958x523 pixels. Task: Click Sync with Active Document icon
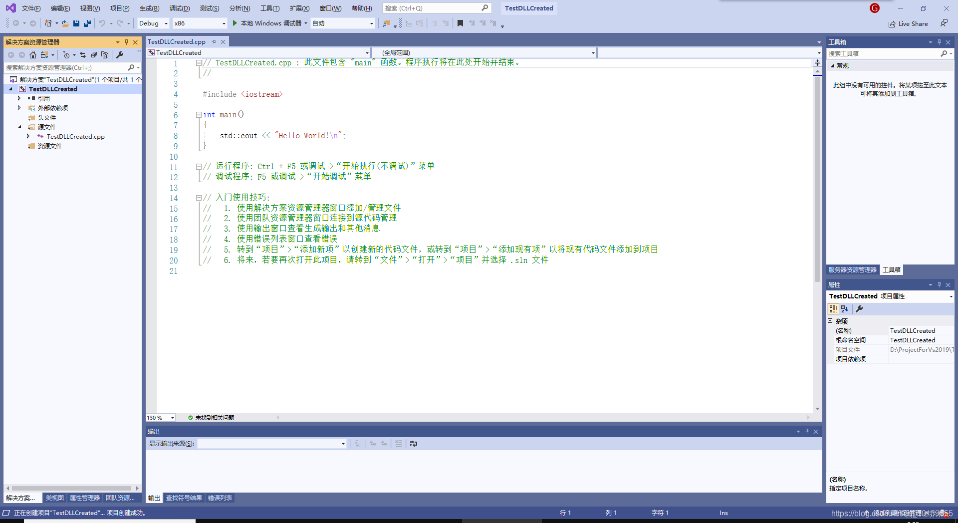pos(83,55)
